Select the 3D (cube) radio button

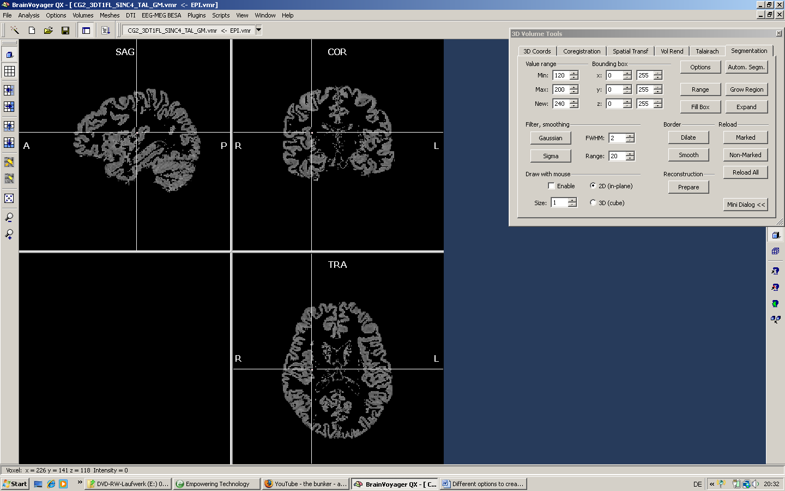point(593,203)
